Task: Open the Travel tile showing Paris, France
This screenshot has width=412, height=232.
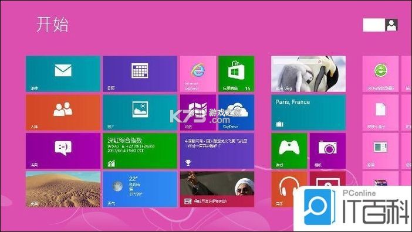Action: tap(308, 112)
